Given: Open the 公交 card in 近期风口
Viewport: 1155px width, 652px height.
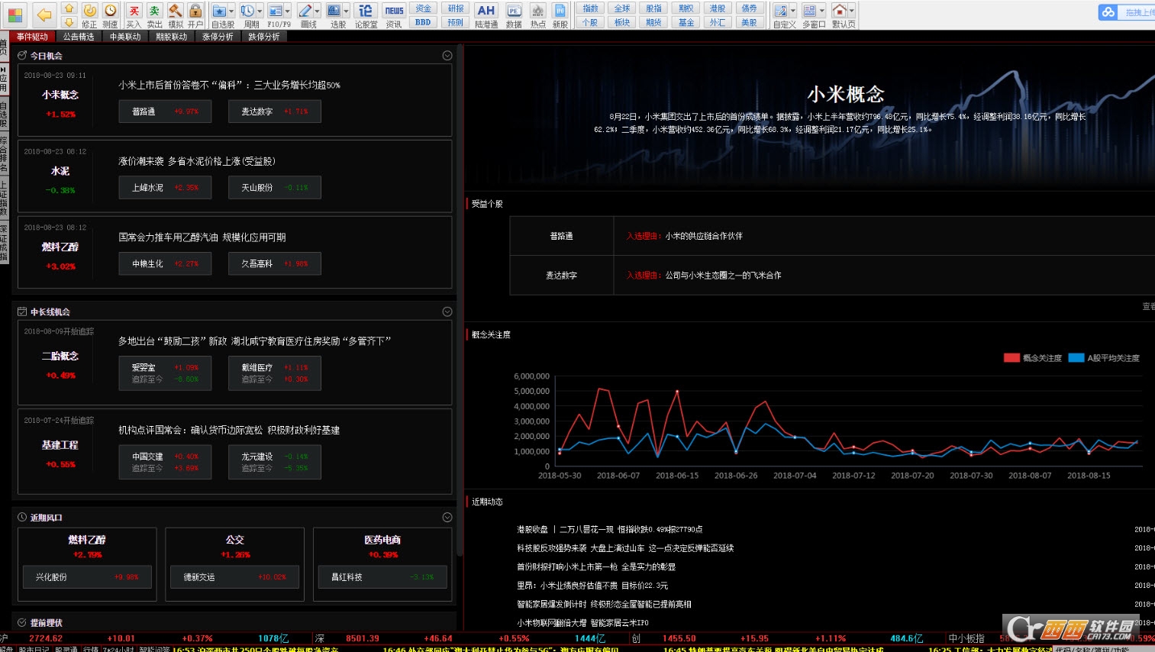Looking at the screenshot, I should (x=234, y=564).
